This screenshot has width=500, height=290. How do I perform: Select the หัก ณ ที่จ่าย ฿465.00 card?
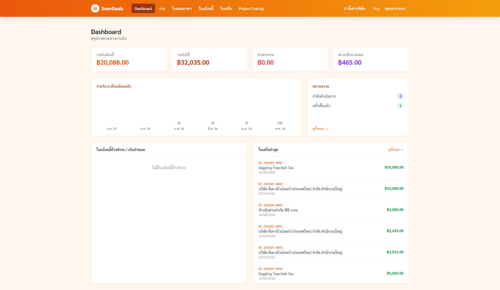click(x=371, y=59)
